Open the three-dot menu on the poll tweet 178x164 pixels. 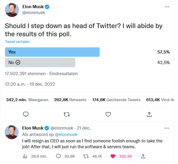coord(167,7)
